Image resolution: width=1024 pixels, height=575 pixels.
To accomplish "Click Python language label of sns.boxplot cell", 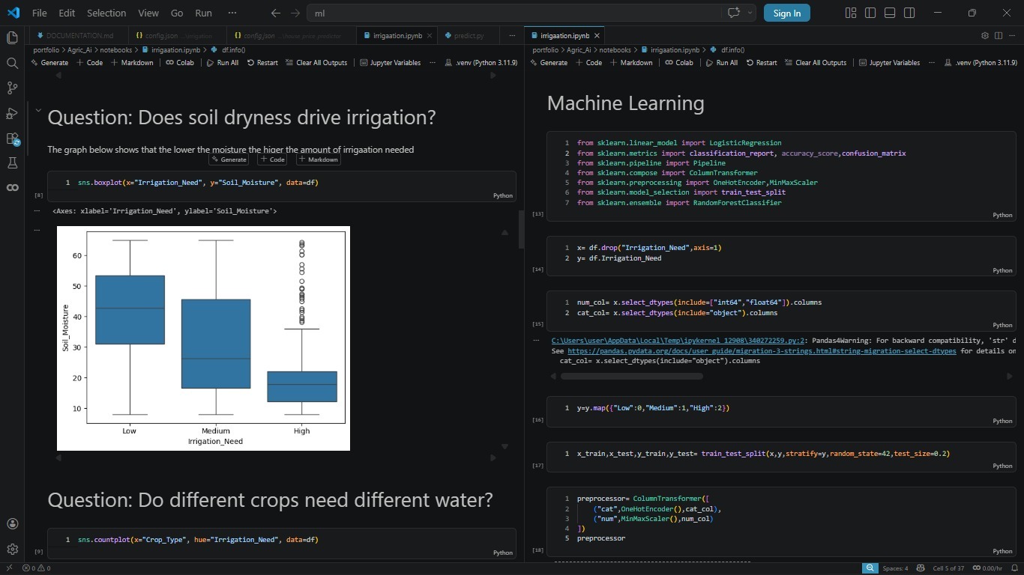I will [503, 195].
